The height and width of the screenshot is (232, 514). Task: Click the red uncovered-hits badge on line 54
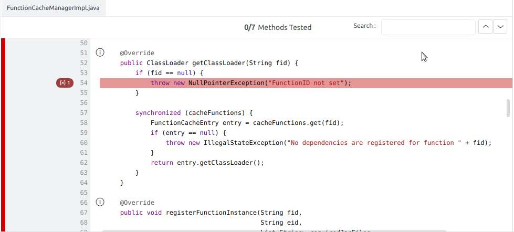[65, 83]
